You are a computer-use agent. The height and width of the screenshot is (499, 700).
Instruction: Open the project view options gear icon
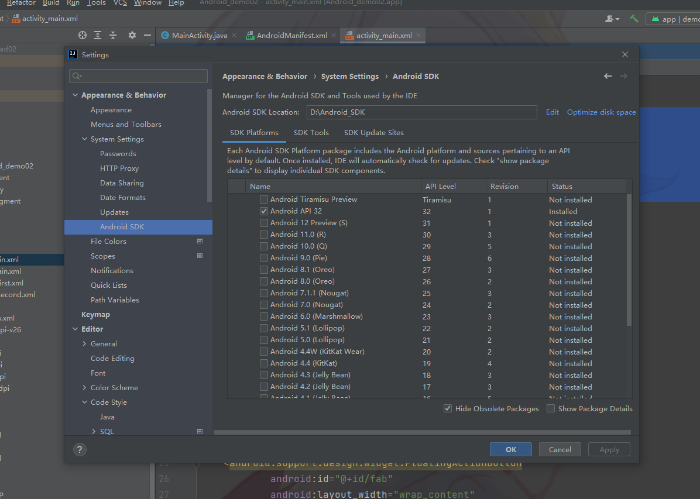pos(132,35)
